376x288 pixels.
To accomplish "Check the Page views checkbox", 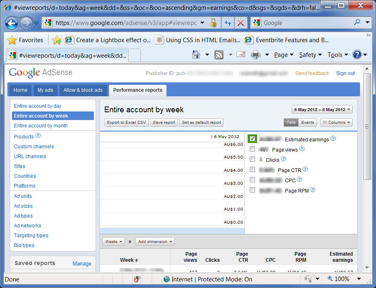I will 252,149.
